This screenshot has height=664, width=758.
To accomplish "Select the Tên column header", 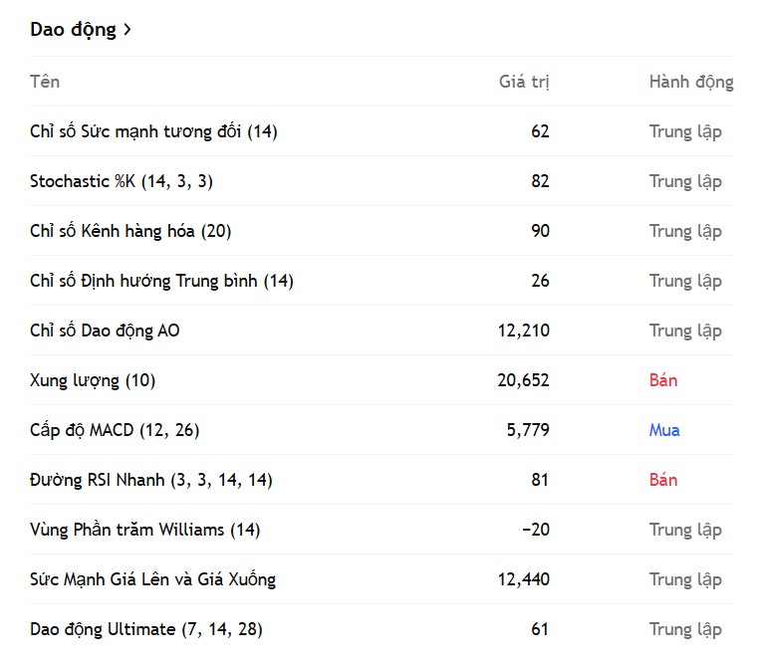I will point(45,82).
